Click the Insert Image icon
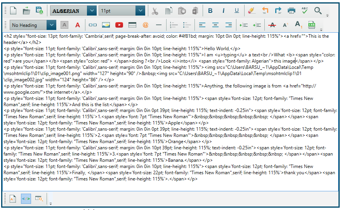Screen dimensions: 342x210 pyautogui.click(x=106, y=25)
